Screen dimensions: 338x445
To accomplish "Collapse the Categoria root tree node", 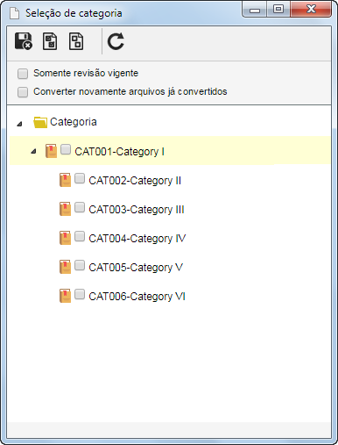I will click(19, 124).
